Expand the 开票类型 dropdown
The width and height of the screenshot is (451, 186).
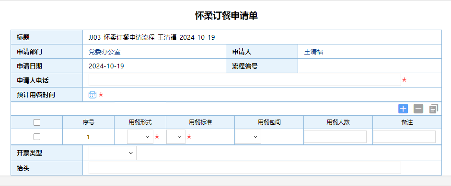(x=113, y=153)
